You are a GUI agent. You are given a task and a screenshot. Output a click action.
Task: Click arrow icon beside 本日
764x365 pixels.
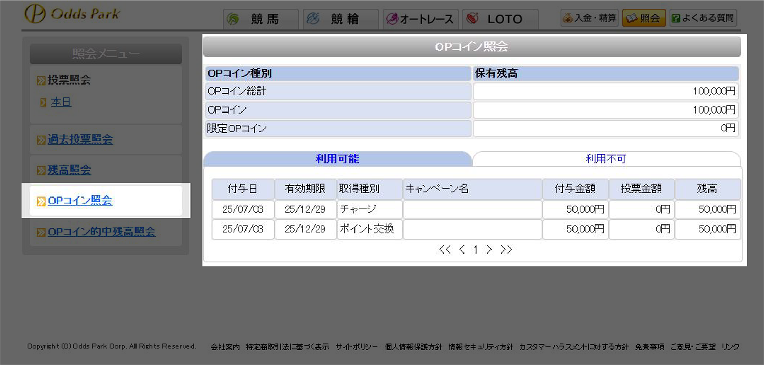coord(43,103)
